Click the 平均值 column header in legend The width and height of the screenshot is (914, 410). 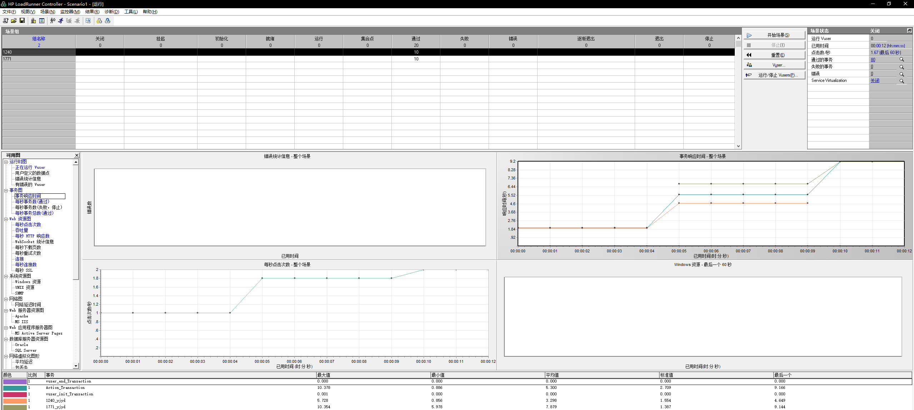[x=602, y=375]
